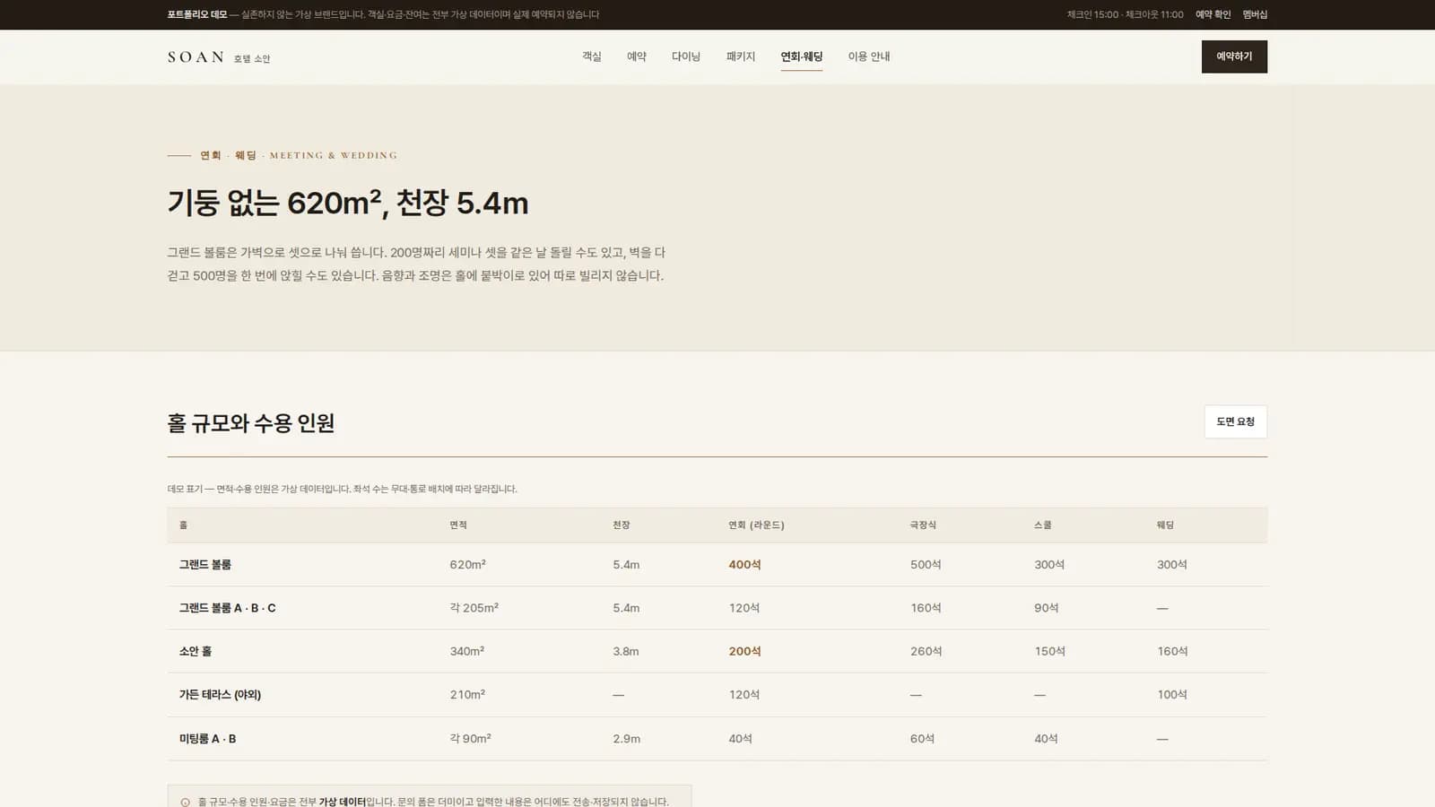Open the 멤버십 link in top bar
This screenshot has height=807, width=1435.
(x=1255, y=14)
